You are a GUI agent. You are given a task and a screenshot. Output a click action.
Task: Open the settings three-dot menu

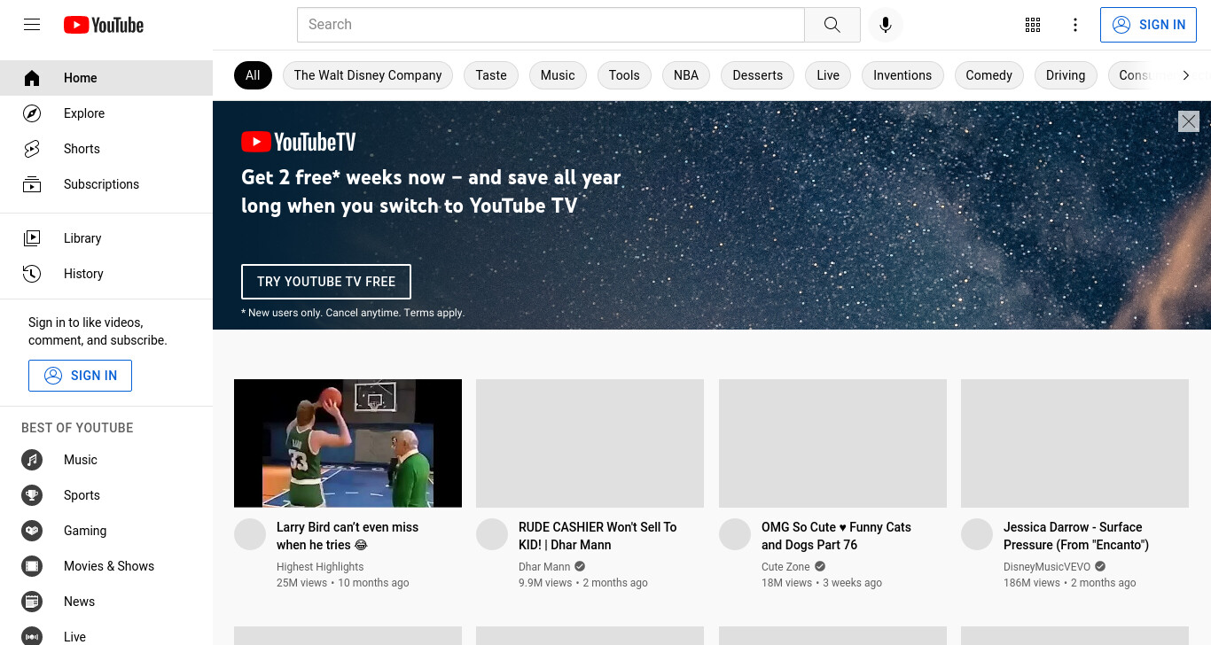1075,25
